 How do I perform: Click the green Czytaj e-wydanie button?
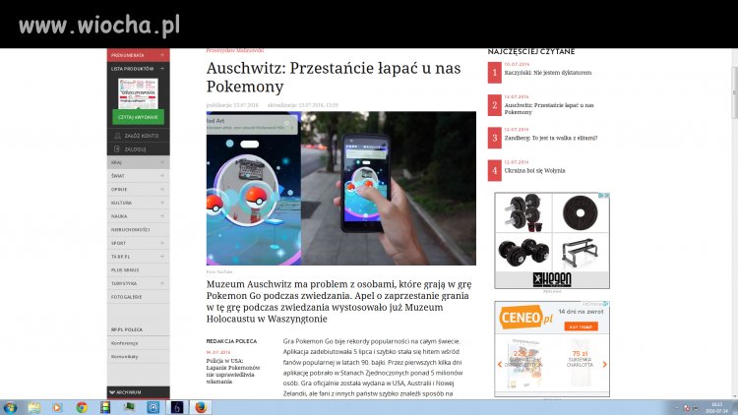point(138,117)
